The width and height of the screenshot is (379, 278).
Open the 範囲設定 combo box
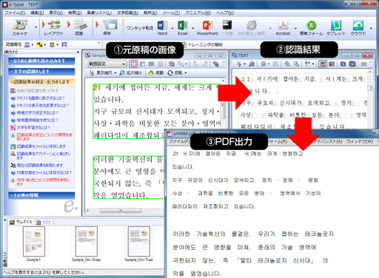point(107,64)
